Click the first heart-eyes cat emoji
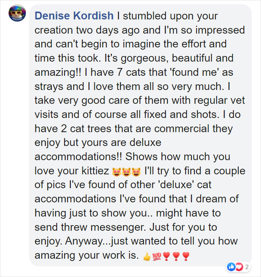This screenshot has width=261, height=277. pos(116,172)
